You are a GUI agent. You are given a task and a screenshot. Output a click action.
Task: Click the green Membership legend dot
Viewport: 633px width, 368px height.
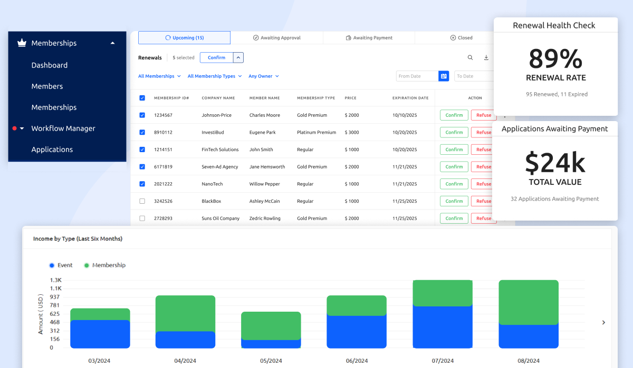pyautogui.click(x=87, y=265)
